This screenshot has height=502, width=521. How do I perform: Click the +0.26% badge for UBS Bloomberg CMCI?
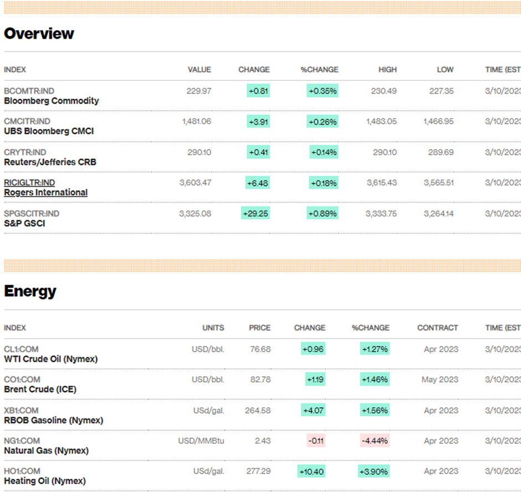point(323,121)
